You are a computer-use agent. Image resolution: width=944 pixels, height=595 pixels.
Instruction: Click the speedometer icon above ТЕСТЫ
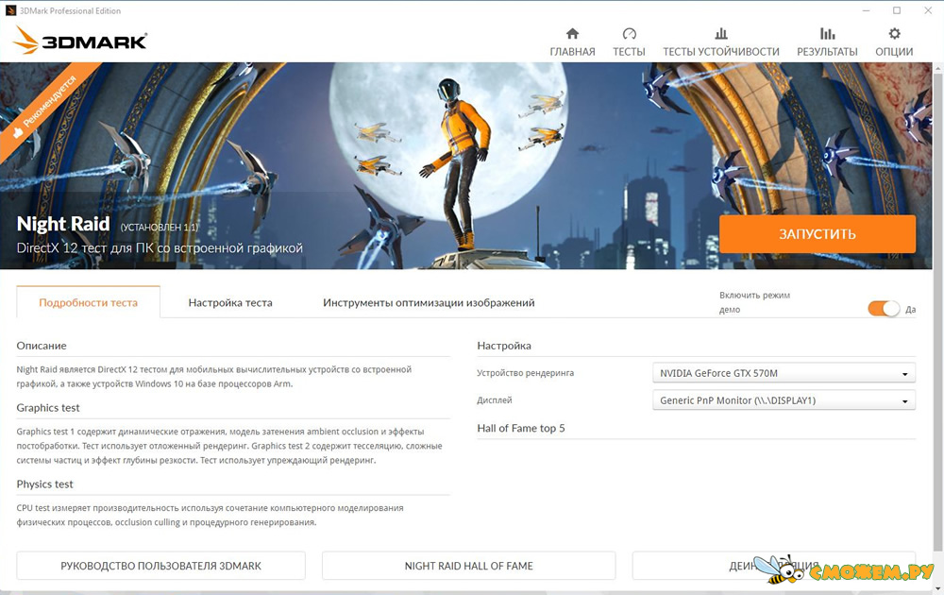tap(629, 34)
